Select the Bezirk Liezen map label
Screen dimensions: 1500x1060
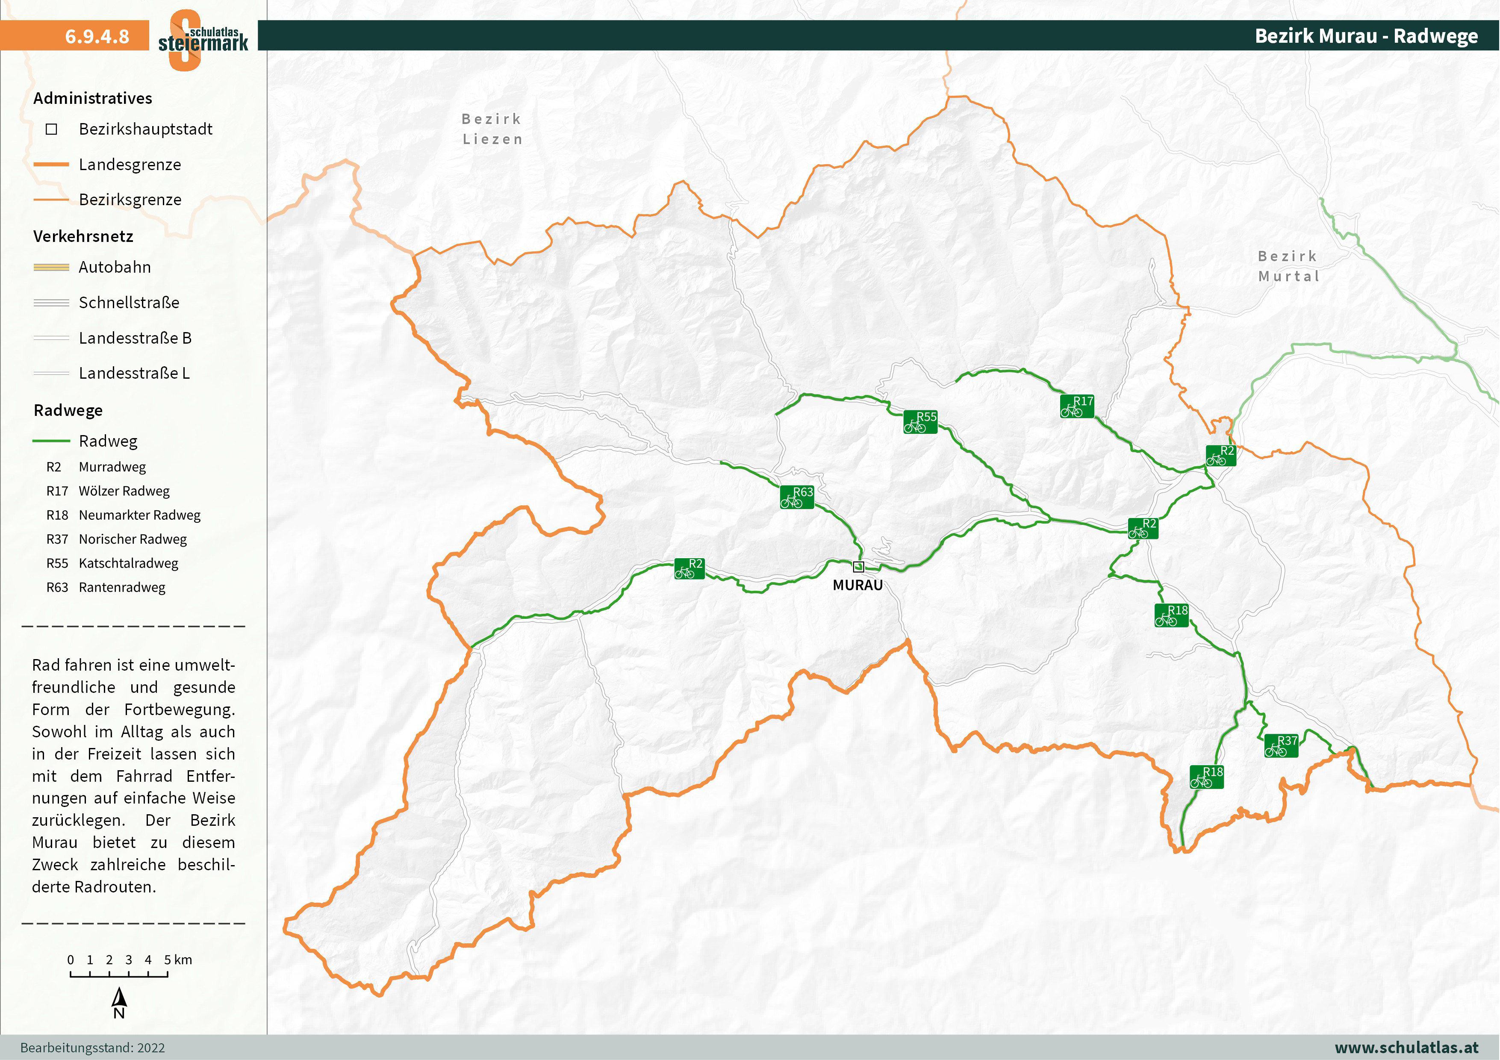(492, 129)
